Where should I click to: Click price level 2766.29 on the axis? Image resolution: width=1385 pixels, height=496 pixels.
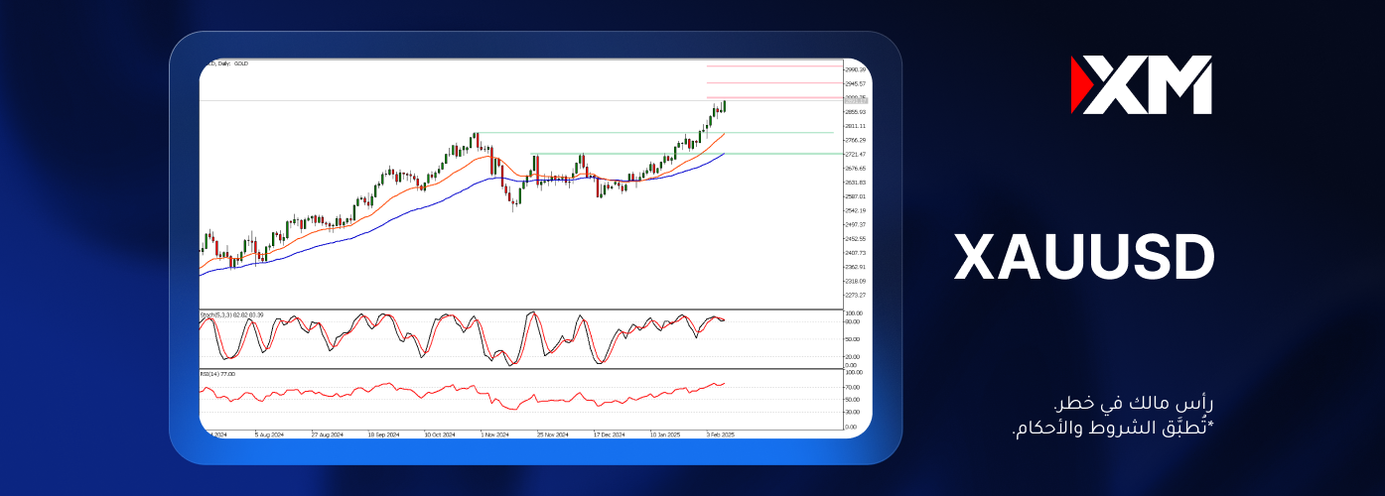[x=855, y=140]
